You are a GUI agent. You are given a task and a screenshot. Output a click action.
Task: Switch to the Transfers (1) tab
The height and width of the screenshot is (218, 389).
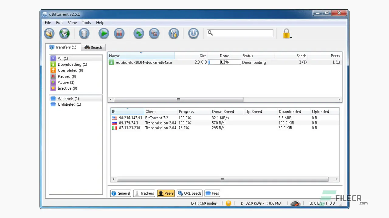[x=63, y=47]
